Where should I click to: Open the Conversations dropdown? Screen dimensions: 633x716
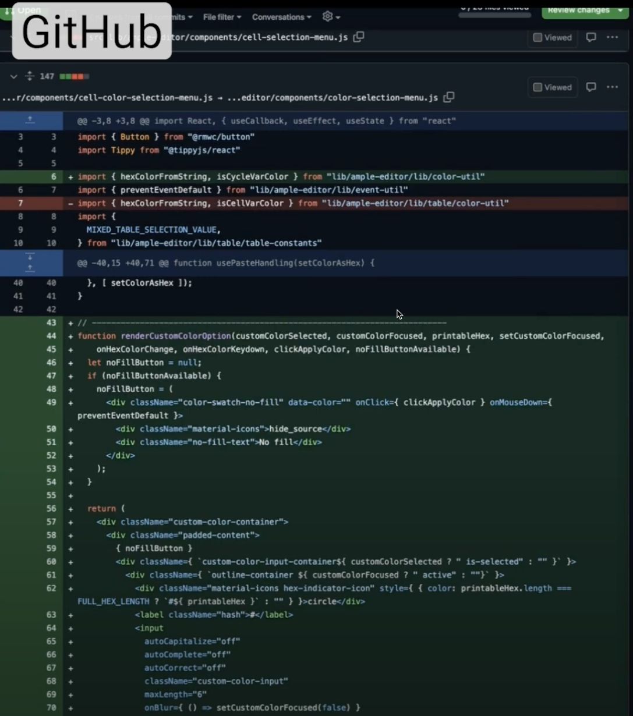tap(282, 17)
